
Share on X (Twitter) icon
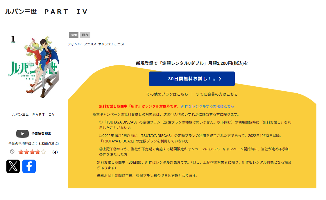pos(13,166)
